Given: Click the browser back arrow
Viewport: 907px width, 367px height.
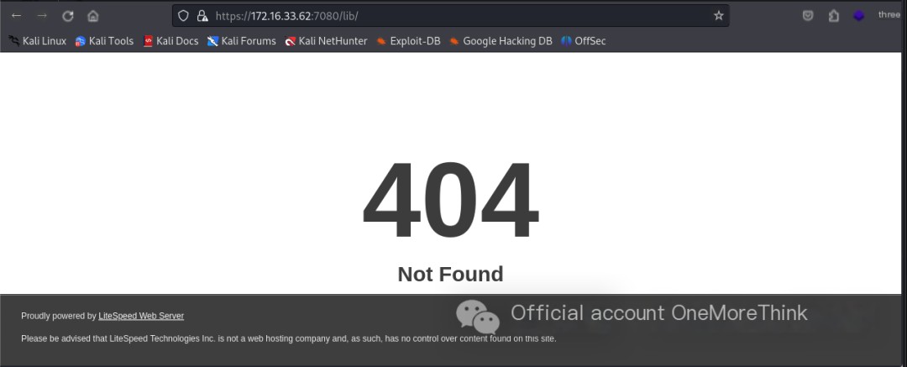Looking at the screenshot, I should pos(16,16).
